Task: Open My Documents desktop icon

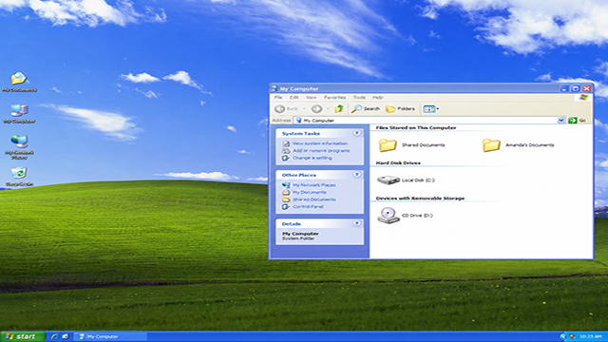Action: click(x=19, y=82)
